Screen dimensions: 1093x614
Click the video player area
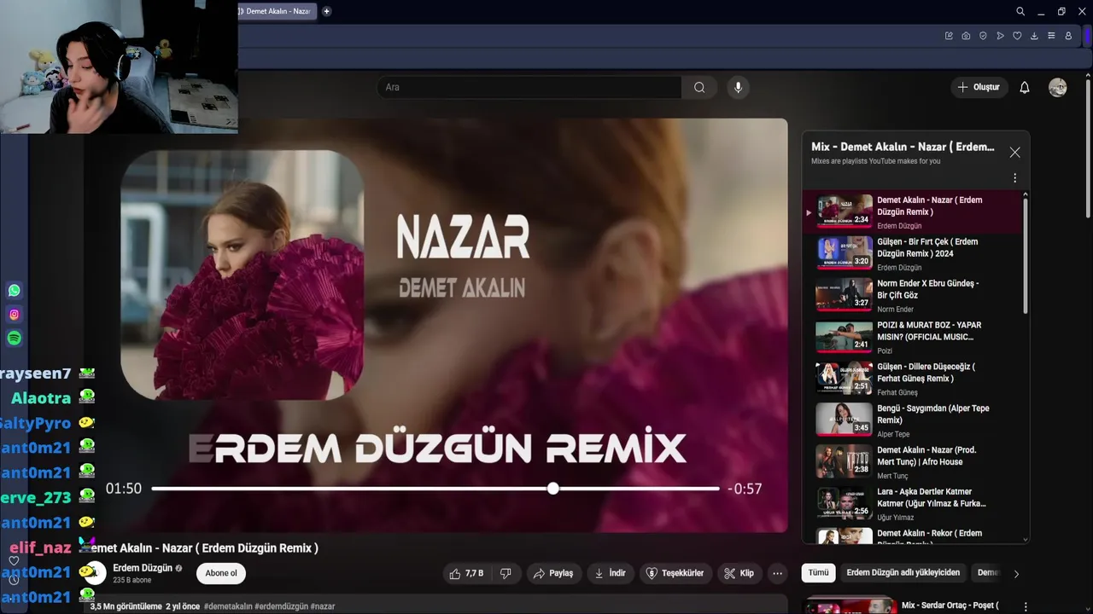pos(437,325)
